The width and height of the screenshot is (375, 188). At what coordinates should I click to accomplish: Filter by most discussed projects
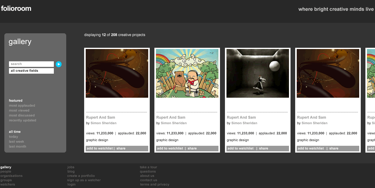(x=22, y=116)
